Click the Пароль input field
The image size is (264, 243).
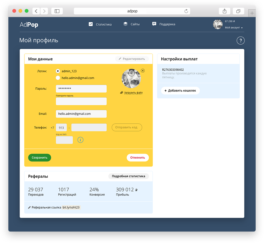tap(81, 89)
